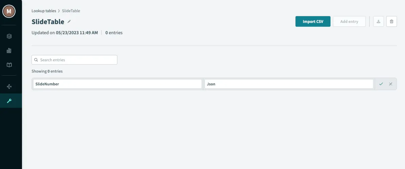
Task: Cancel the entry row with X
Action: pyautogui.click(x=390, y=84)
